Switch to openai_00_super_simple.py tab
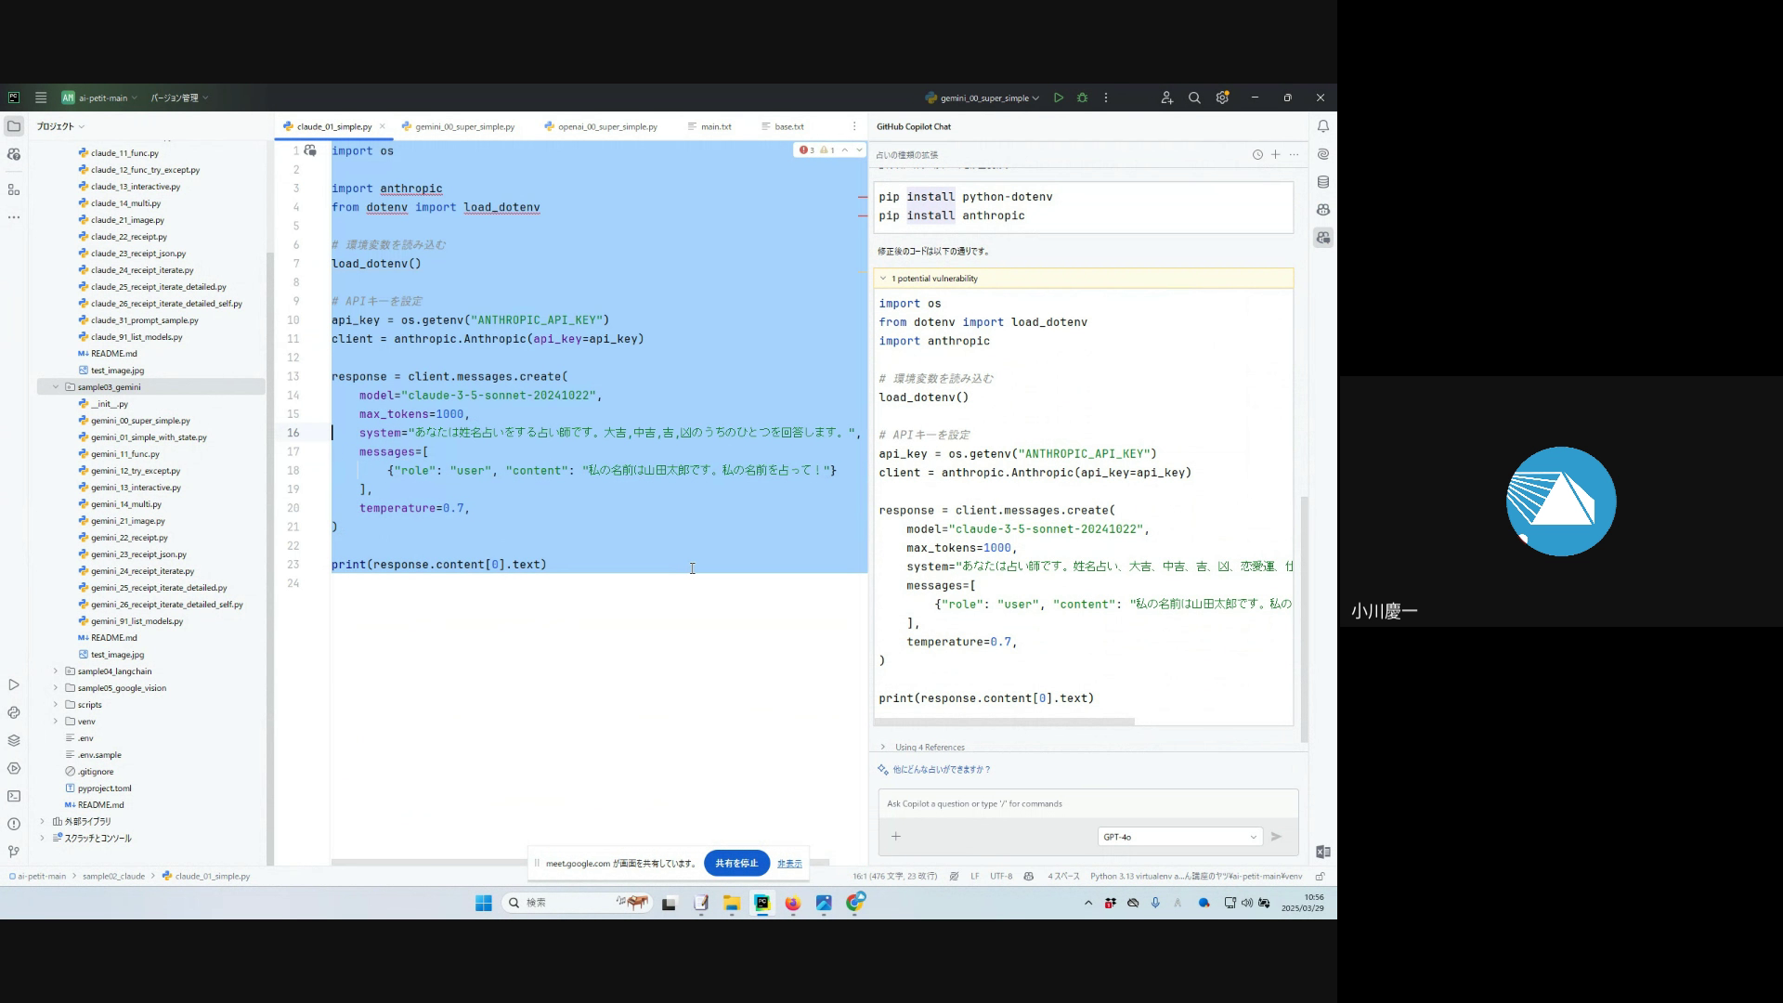The height and width of the screenshot is (1003, 1783). pos(606,126)
